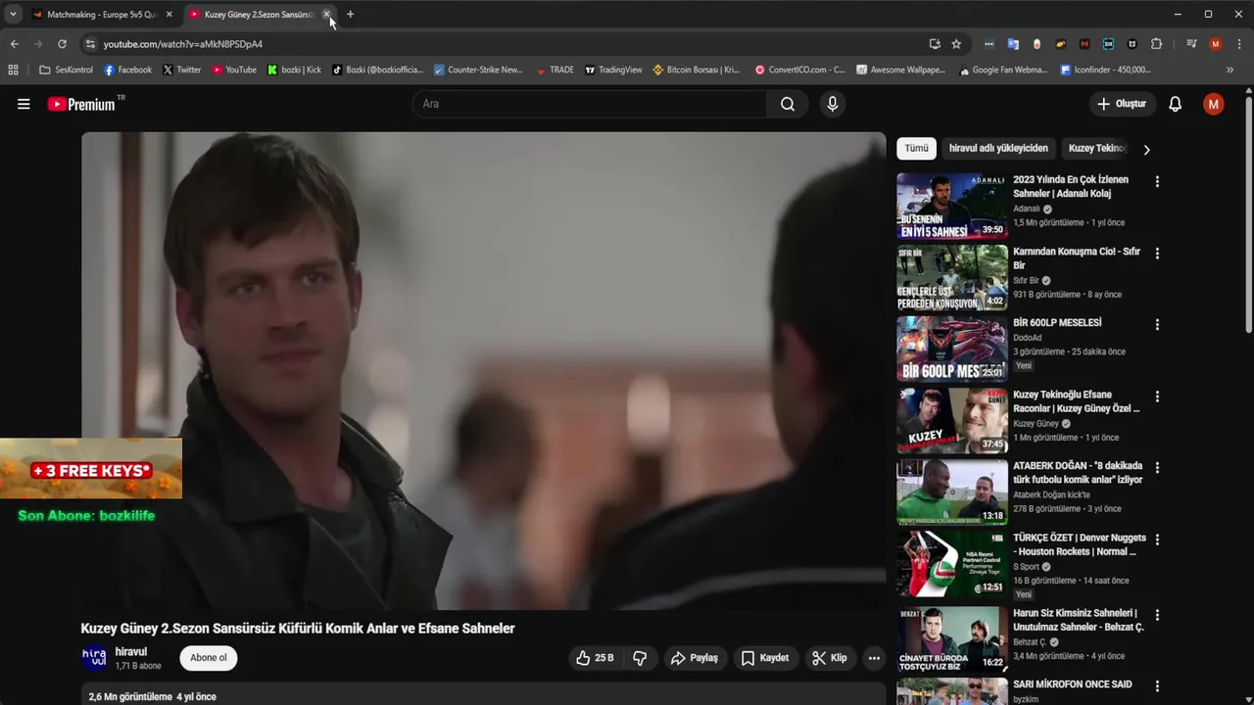This screenshot has height=705, width=1254.
Task: Reload the page in the browser
Action: pyautogui.click(x=62, y=44)
